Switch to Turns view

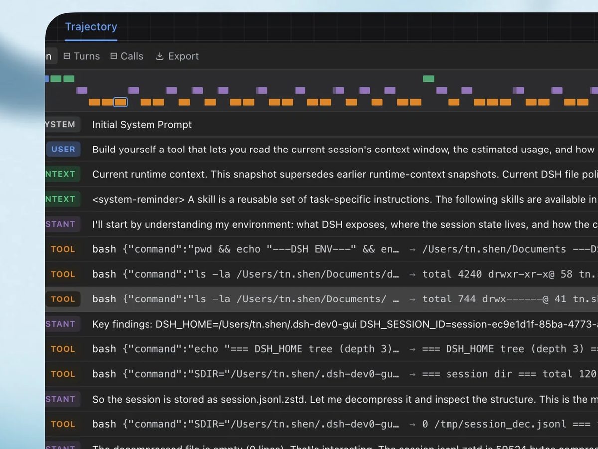click(x=82, y=56)
